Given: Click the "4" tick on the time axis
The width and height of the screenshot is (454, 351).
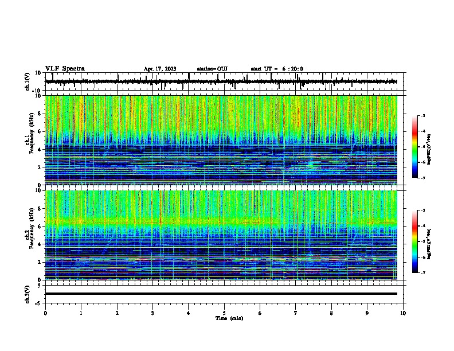Looking at the screenshot, I should 189,313.
